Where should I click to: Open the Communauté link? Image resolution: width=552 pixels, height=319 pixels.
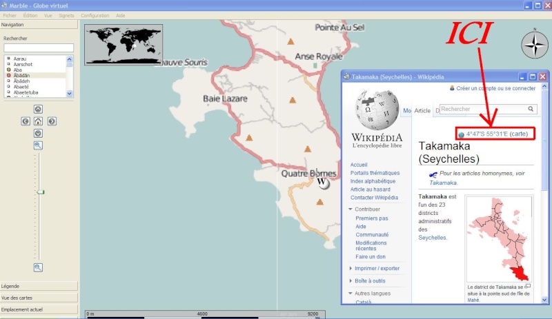tap(372, 234)
